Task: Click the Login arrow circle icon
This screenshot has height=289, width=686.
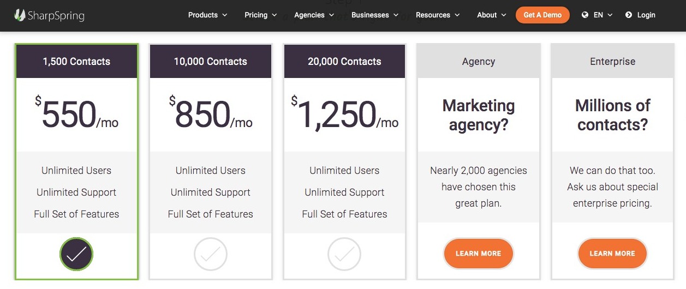Action: pyautogui.click(x=629, y=15)
